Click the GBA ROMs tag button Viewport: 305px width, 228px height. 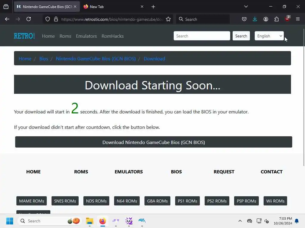157,201
